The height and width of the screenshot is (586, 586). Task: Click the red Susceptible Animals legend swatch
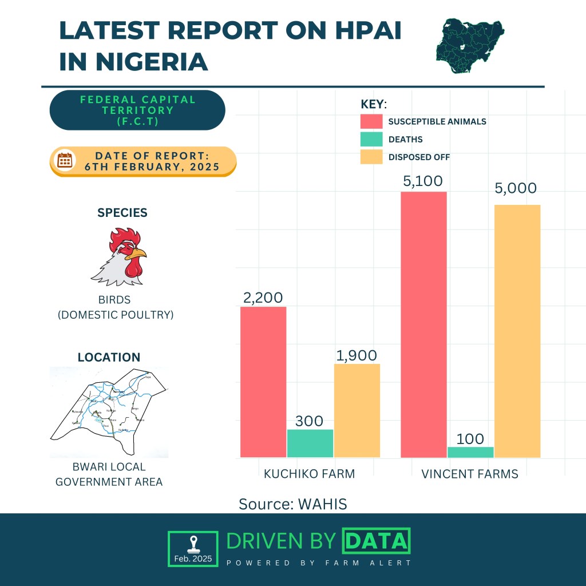tap(371, 121)
